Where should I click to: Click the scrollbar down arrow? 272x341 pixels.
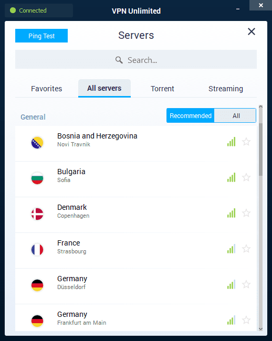[x=260, y=329]
